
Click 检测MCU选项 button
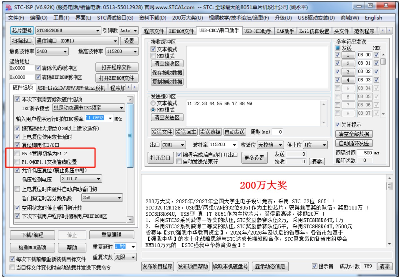pyautogui.click(x=32, y=247)
